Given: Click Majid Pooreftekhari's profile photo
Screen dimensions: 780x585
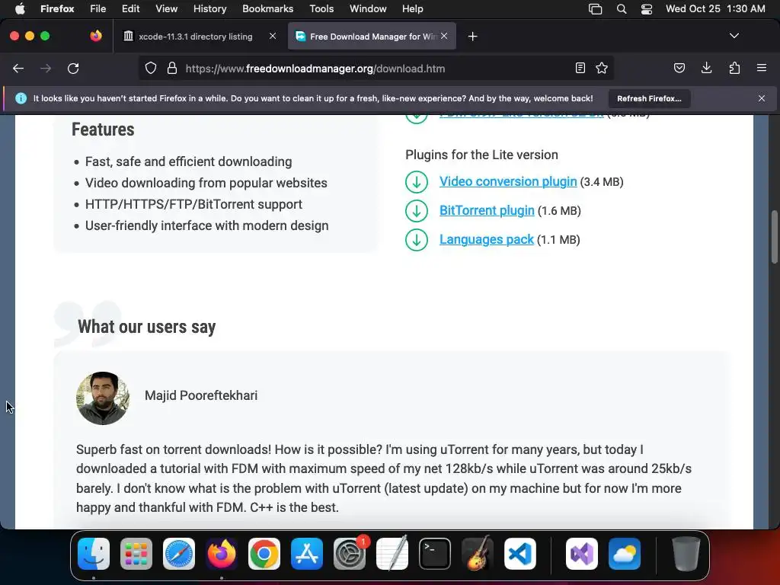Looking at the screenshot, I should [x=103, y=398].
